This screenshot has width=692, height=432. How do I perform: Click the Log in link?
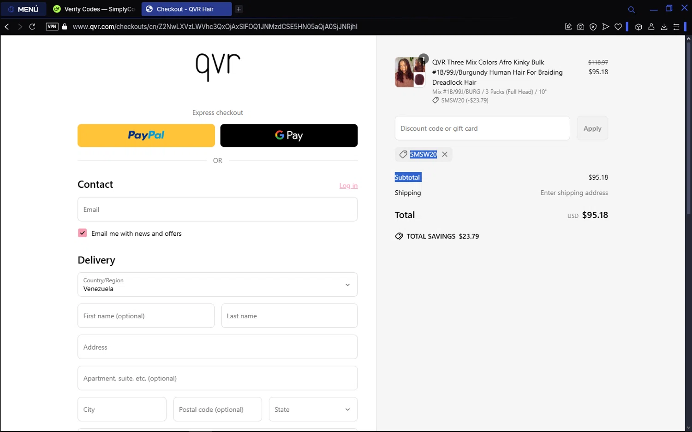click(348, 186)
